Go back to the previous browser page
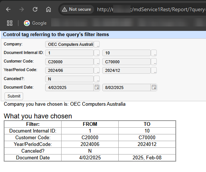Image resolution: width=206 pixels, height=172 pixels. pos(8,9)
